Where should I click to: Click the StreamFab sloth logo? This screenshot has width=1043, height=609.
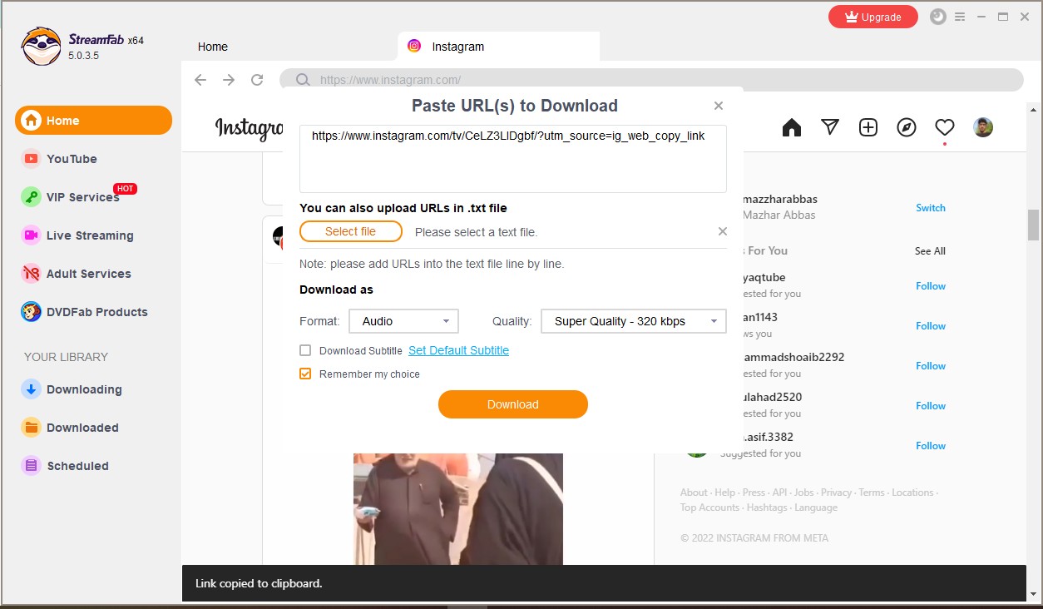[x=41, y=46]
